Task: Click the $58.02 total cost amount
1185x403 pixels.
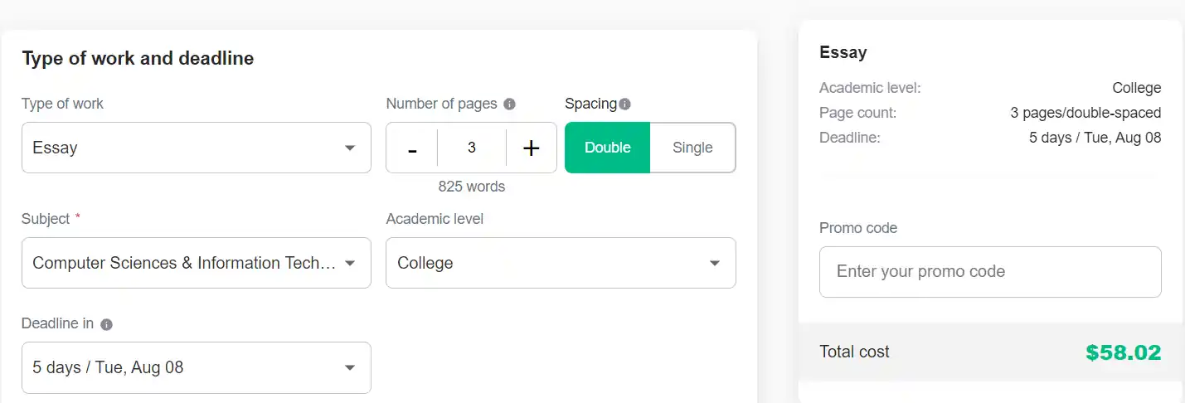Action: [1123, 352]
